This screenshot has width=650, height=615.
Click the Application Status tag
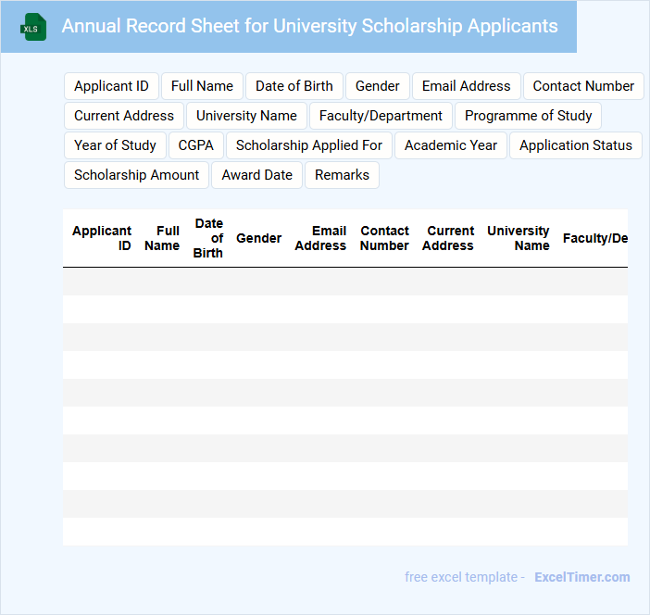coord(575,145)
